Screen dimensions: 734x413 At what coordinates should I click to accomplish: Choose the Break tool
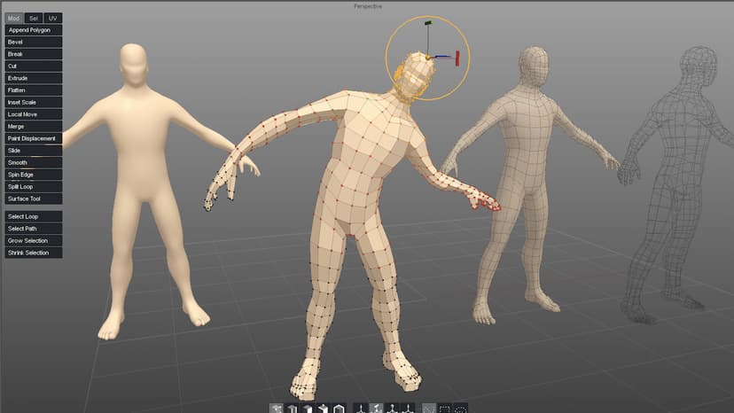(x=33, y=54)
